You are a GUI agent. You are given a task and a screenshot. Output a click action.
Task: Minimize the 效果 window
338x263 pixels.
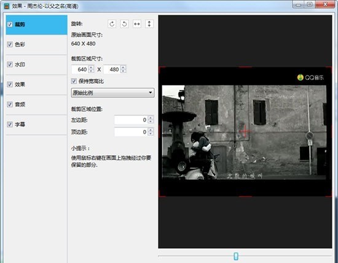coord(299,4)
